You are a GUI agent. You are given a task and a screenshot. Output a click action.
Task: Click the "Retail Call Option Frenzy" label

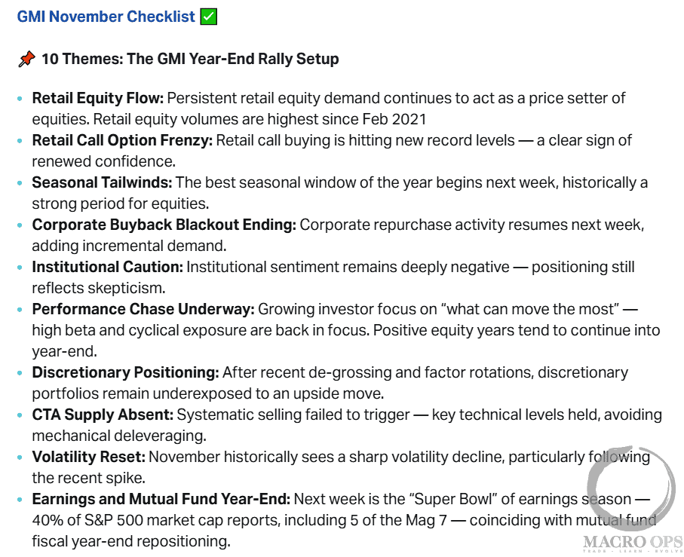click(x=122, y=140)
